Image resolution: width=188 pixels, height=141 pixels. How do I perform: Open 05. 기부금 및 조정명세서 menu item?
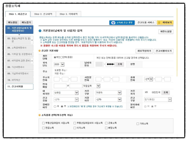pyautogui.click(x=19, y=54)
